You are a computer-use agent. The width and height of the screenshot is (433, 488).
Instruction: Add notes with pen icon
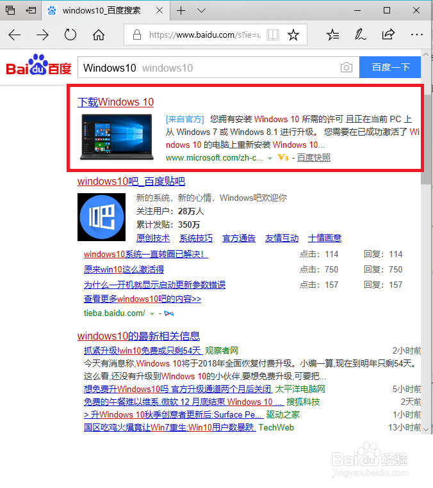(360, 35)
